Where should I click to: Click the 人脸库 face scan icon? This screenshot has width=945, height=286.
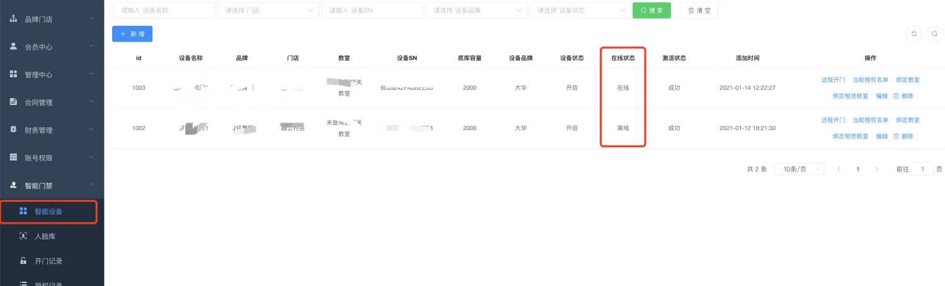coord(23,236)
